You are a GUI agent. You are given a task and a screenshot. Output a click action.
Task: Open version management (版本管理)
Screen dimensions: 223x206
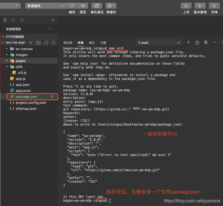(200, 6)
